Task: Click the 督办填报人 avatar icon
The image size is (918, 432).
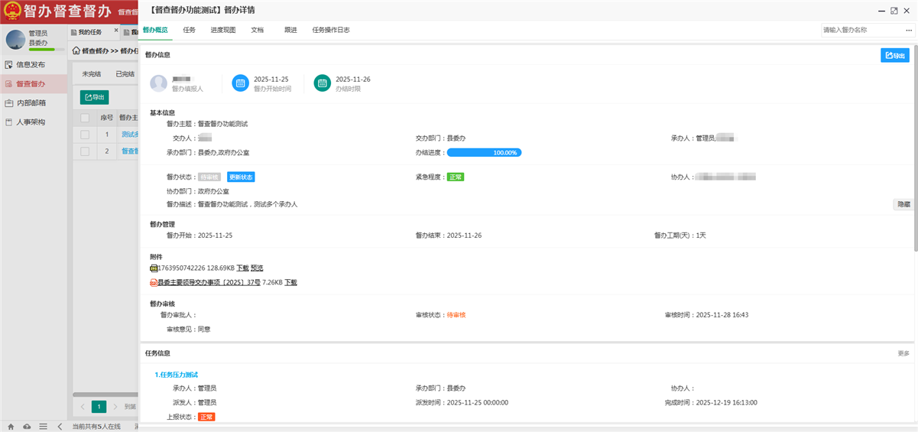Action: 159,83
